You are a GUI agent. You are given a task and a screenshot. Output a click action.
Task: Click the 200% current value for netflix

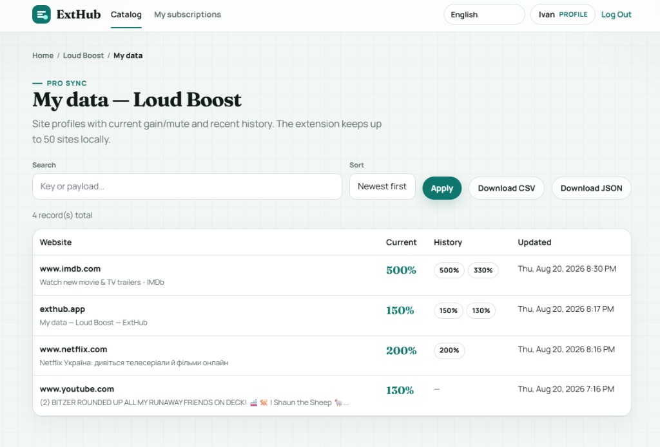401,350
